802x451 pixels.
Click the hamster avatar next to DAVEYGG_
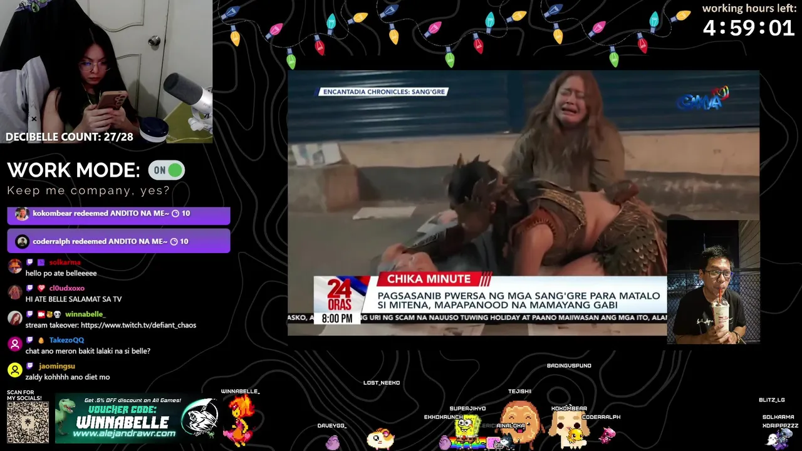pyautogui.click(x=380, y=438)
